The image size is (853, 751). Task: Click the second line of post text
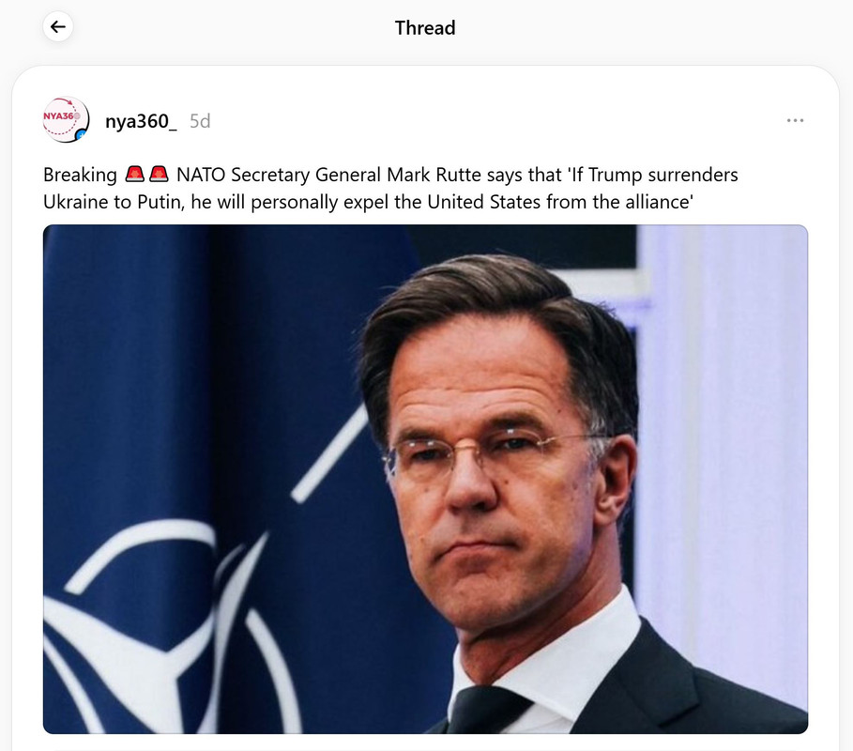pyautogui.click(x=368, y=202)
